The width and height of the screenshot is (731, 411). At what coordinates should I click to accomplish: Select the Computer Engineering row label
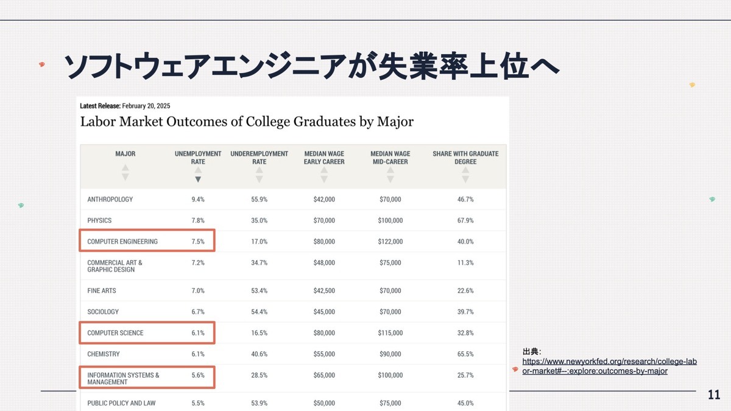click(122, 242)
